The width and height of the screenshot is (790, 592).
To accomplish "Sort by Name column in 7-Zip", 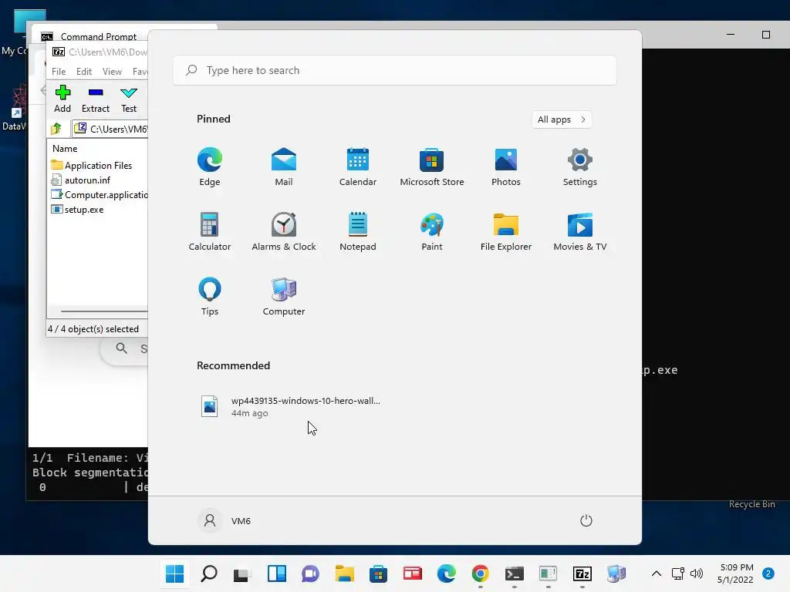I will (65, 149).
